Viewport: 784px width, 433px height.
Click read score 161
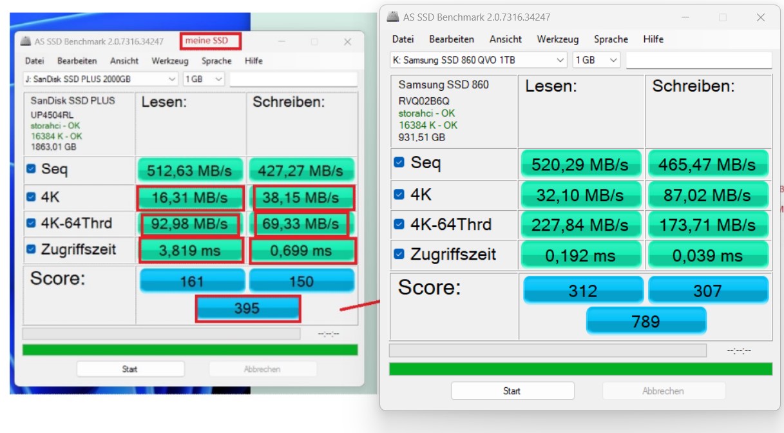click(x=191, y=281)
